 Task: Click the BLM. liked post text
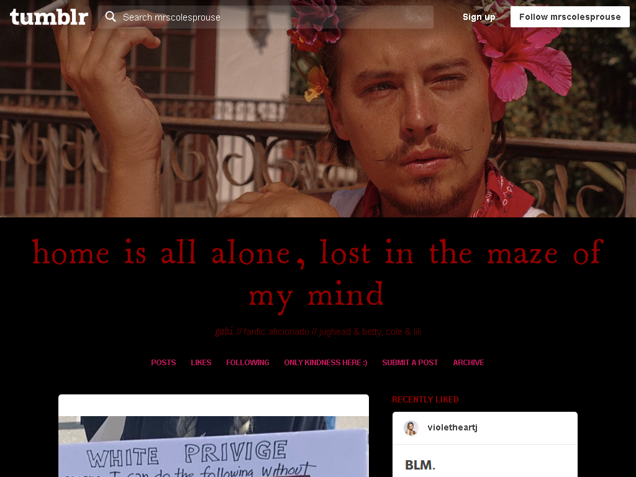coord(420,465)
